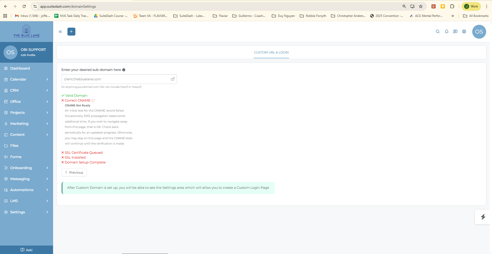Open the SuiteDash Course bookmark
Image resolution: width=492 pixels, height=254 pixels.
(x=111, y=16)
